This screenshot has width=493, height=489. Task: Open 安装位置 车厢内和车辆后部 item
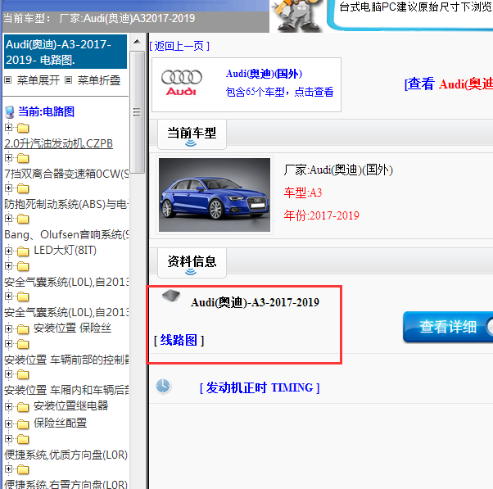pyautogui.click(x=66, y=390)
